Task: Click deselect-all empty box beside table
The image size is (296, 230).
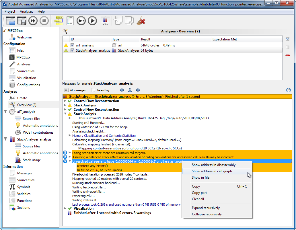Action: pos(287,47)
